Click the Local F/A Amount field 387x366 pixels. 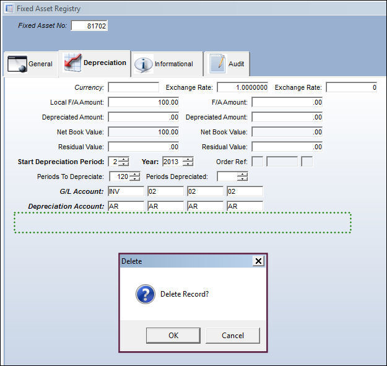[144, 102]
